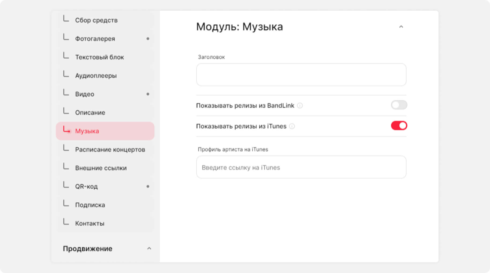Screen dimensions: 490x273
Task: Click the status dot next to Фотогалерея
Action: (x=148, y=39)
